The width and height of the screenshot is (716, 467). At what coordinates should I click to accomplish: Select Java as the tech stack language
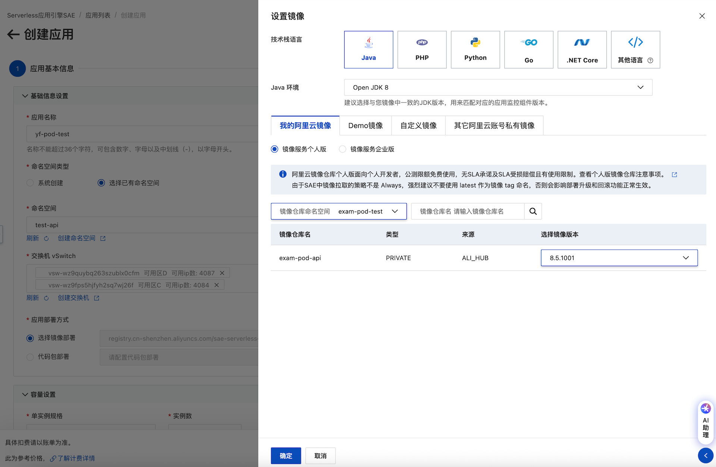(368, 50)
